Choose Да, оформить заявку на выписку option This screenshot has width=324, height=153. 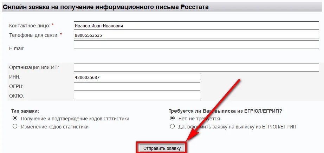tap(172, 126)
